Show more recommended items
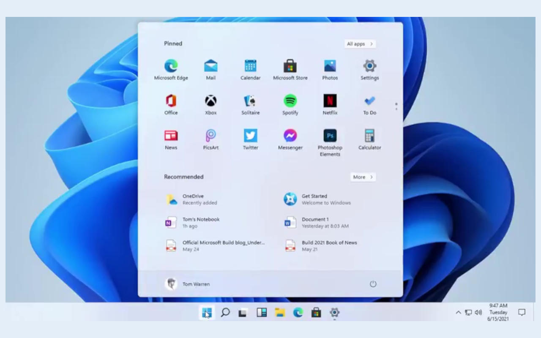The image size is (541, 338). tap(363, 177)
